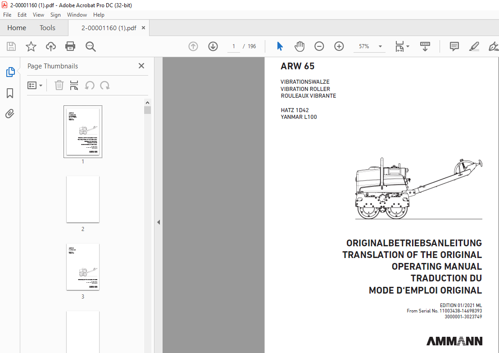Viewport: 499px width, 353px height.
Task: Click the page break/insert pages icon
Action: pyautogui.click(x=74, y=85)
